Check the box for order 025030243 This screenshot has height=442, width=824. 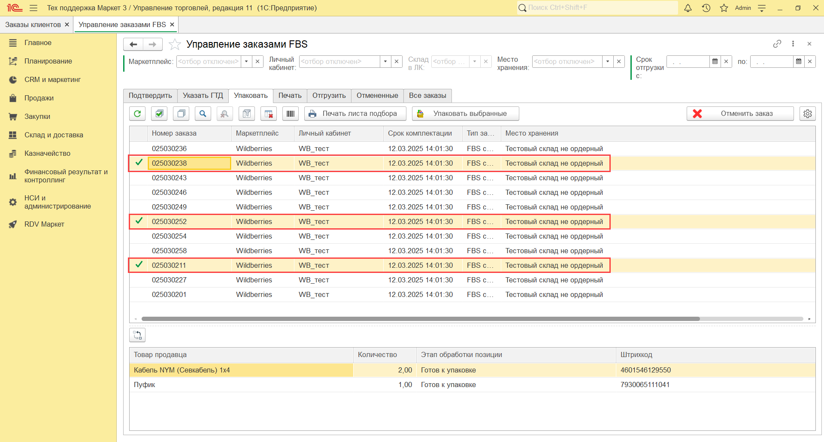tap(139, 178)
